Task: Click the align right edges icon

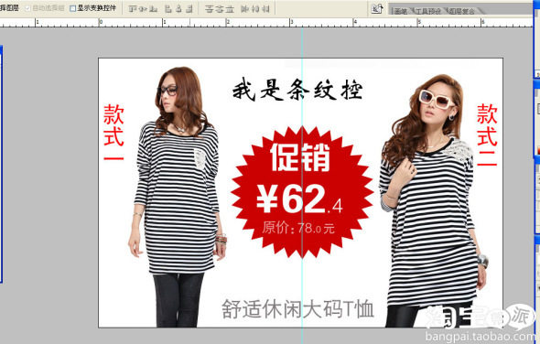Action: coord(189,9)
